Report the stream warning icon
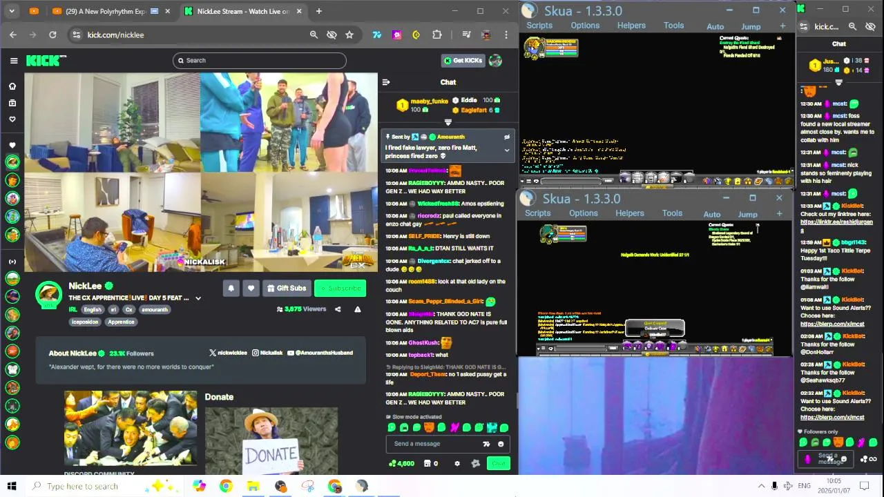The height and width of the screenshot is (497, 884). [358, 309]
